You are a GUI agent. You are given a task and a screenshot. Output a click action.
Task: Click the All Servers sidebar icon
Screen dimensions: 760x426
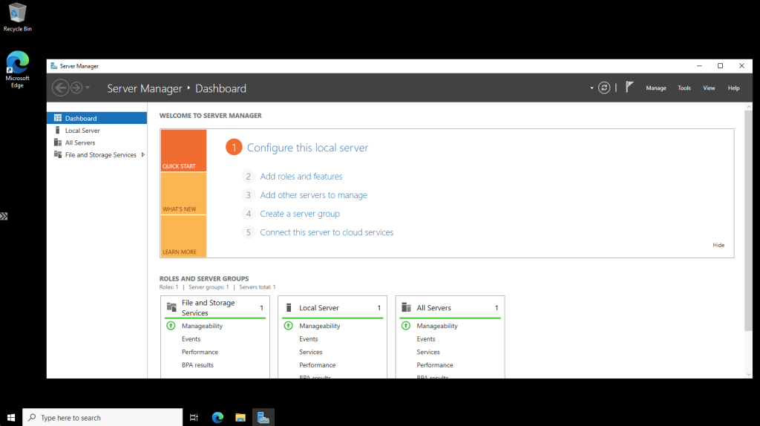pyautogui.click(x=58, y=142)
